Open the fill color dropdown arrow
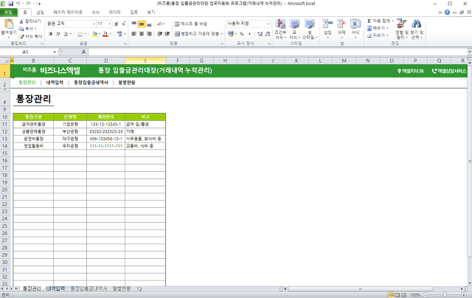The width and height of the screenshot is (472, 298). 100,34
